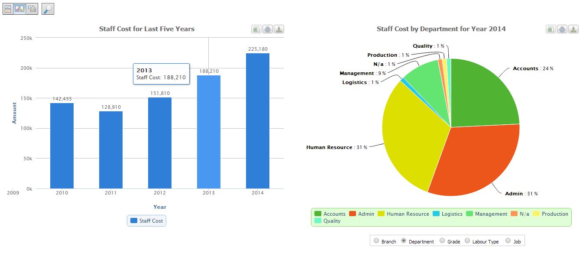Viewport: 586px width, 256px height.
Task: Export Staff Cost for Last Five Years to Excel
Action: 256,29
